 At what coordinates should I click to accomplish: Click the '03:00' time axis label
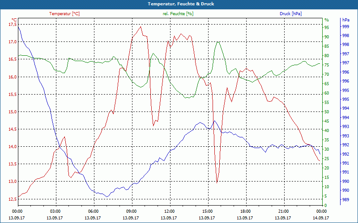(x=56, y=211)
